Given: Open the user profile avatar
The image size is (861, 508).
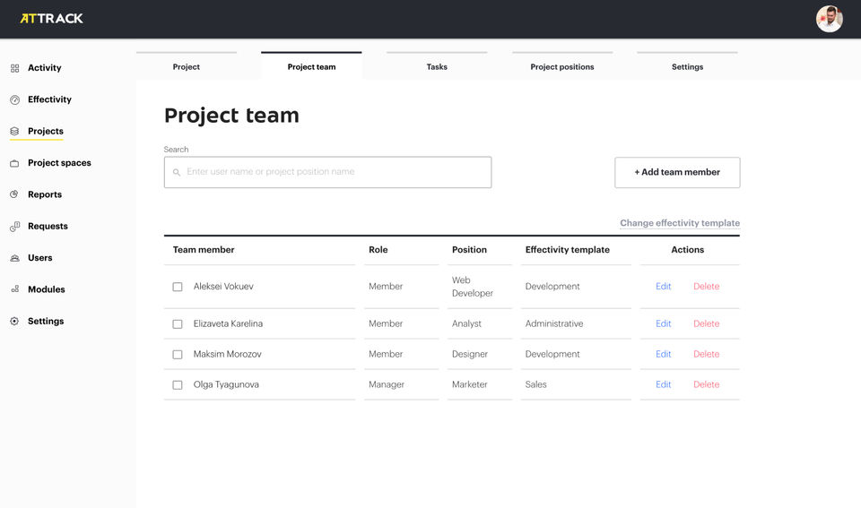Looking at the screenshot, I should tap(829, 19).
